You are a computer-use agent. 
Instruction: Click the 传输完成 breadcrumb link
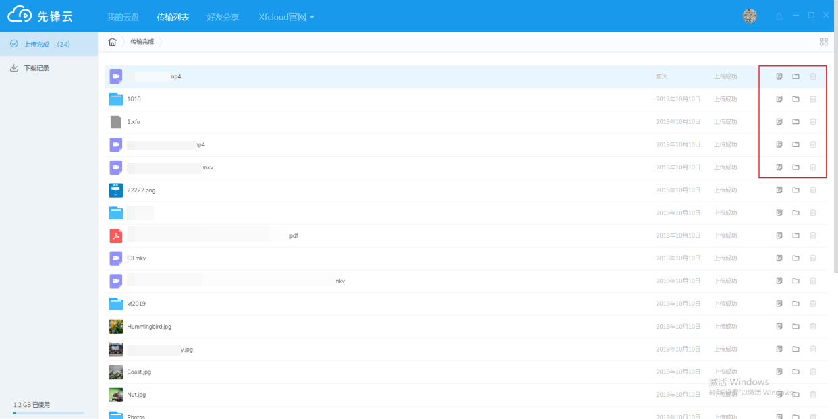(142, 42)
